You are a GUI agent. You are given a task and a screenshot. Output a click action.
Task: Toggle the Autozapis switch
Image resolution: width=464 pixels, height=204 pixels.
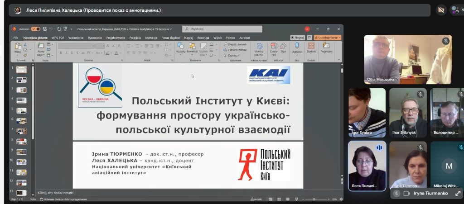coord(35,29)
